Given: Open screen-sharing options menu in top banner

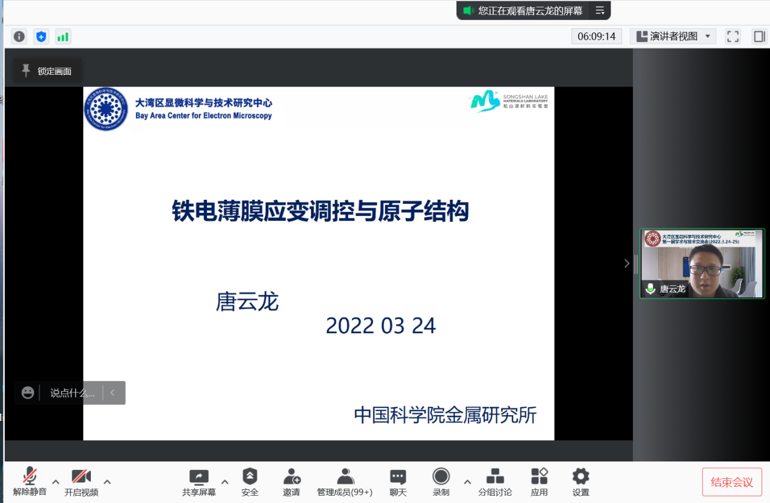Looking at the screenshot, I should point(600,11).
